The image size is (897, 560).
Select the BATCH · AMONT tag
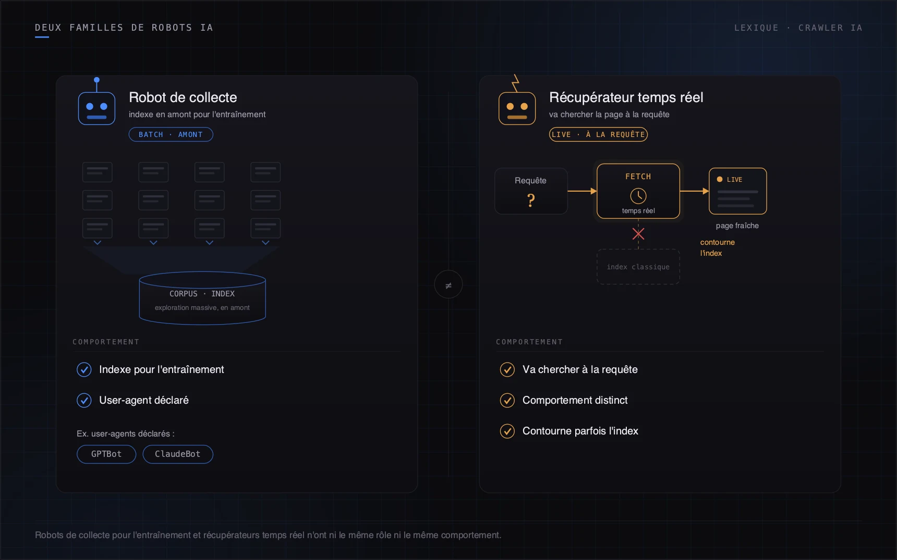(171, 134)
